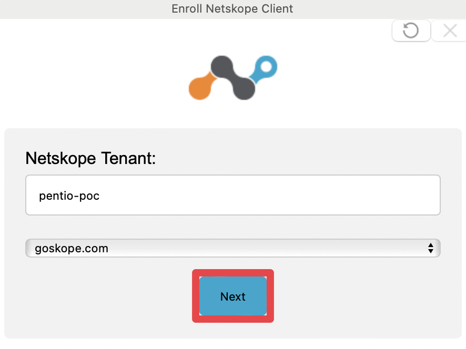Click the Netskope Tenant input field
466x349 pixels.
pyautogui.click(x=232, y=195)
